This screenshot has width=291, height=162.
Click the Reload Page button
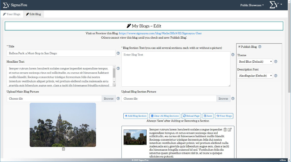[x=191, y=116]
